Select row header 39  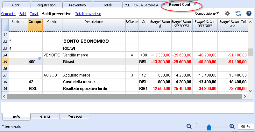pyautogui.click(x=5, y=89)
